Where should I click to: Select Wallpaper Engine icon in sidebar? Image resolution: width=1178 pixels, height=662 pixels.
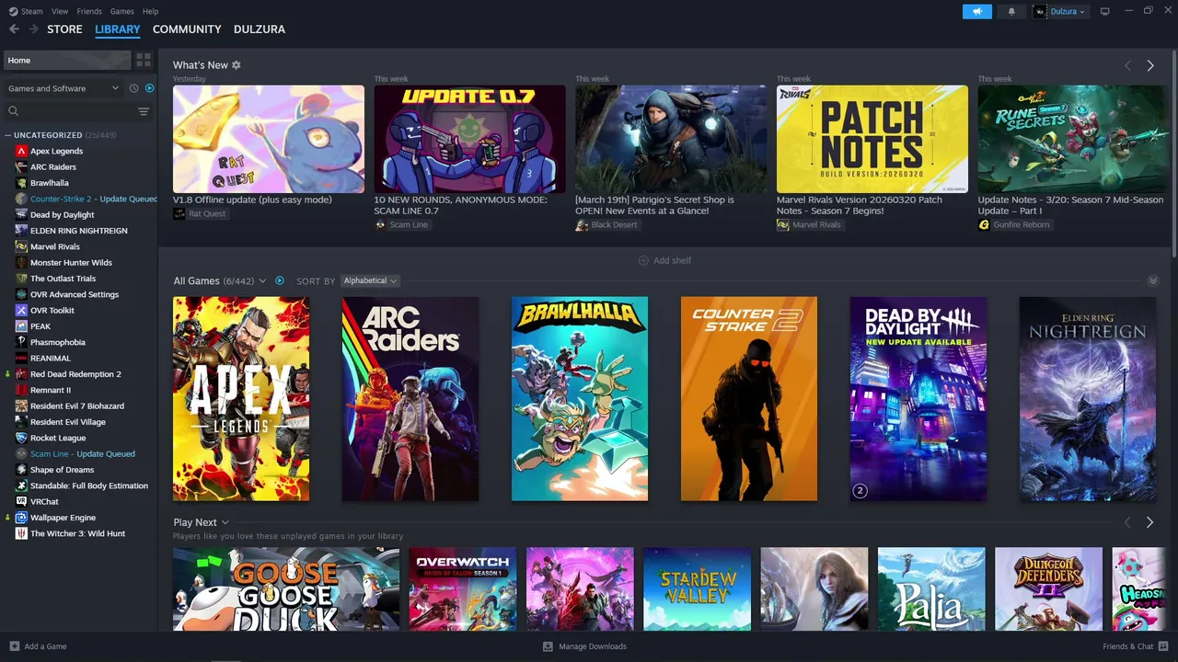pos(21,518)
